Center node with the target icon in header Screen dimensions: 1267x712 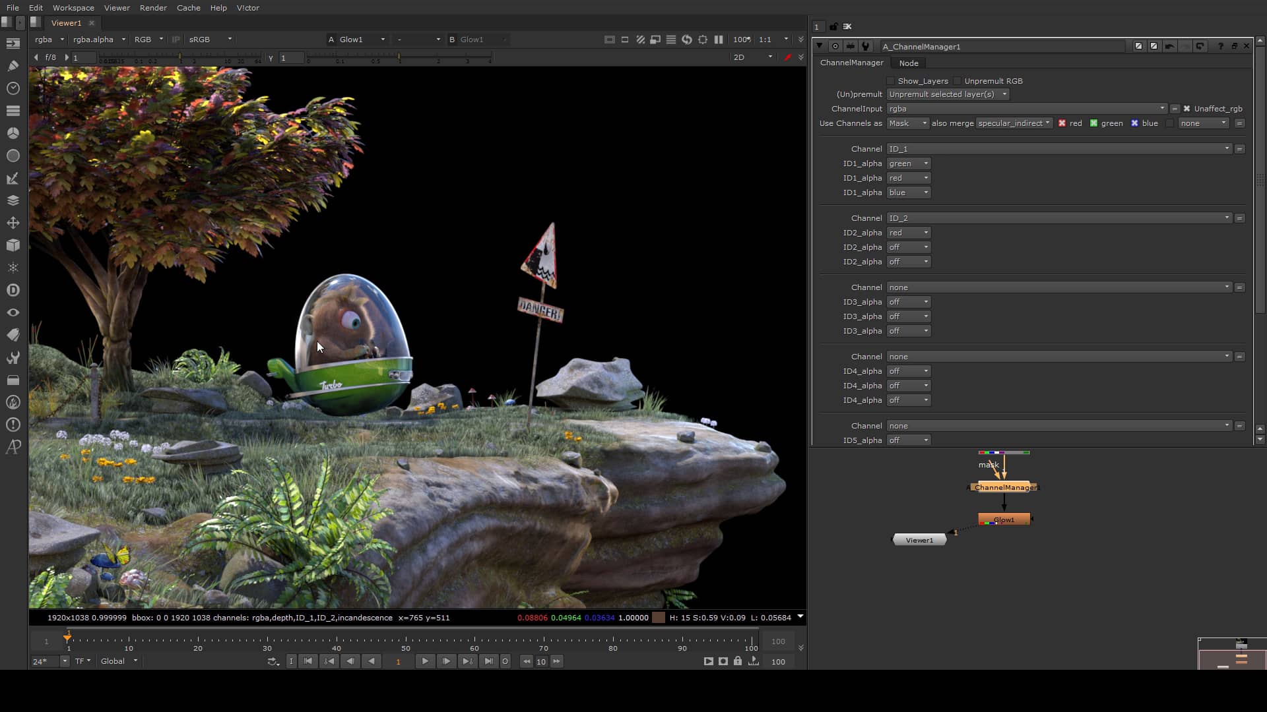pos(835,46)
